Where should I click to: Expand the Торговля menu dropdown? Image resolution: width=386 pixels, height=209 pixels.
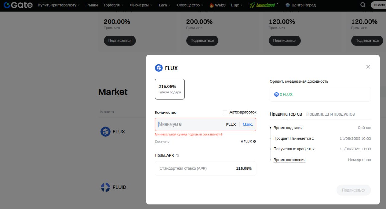click(x=113, y=5)
